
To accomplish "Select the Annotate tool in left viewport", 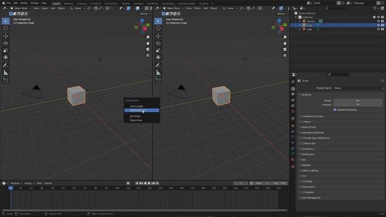I will click(x=5, y=65).
